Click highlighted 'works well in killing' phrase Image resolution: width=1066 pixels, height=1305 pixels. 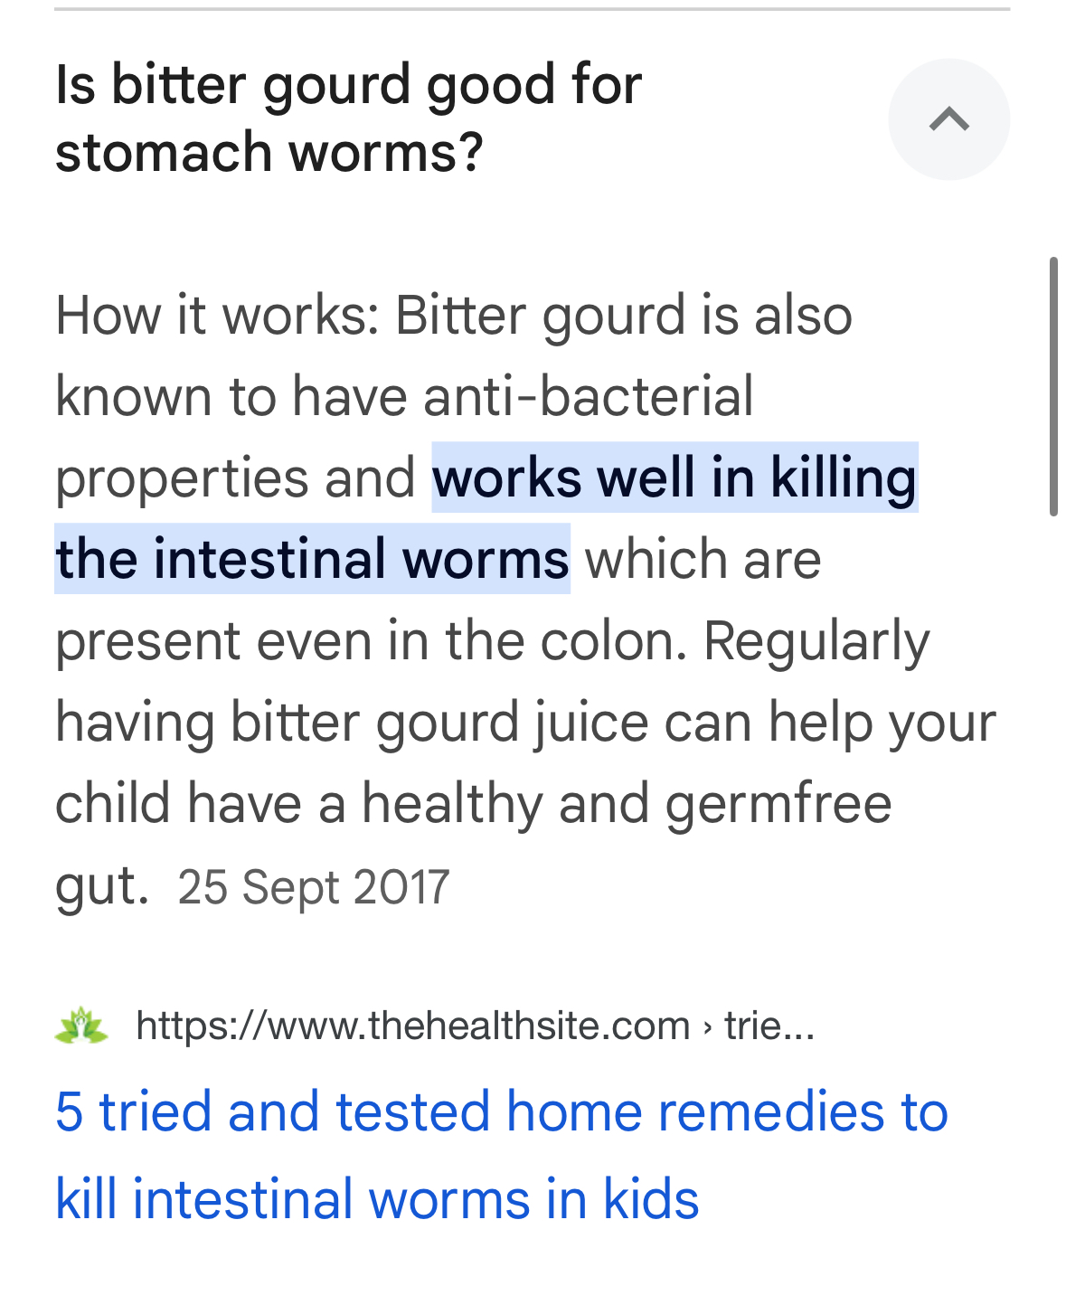[x=675, y=478]
